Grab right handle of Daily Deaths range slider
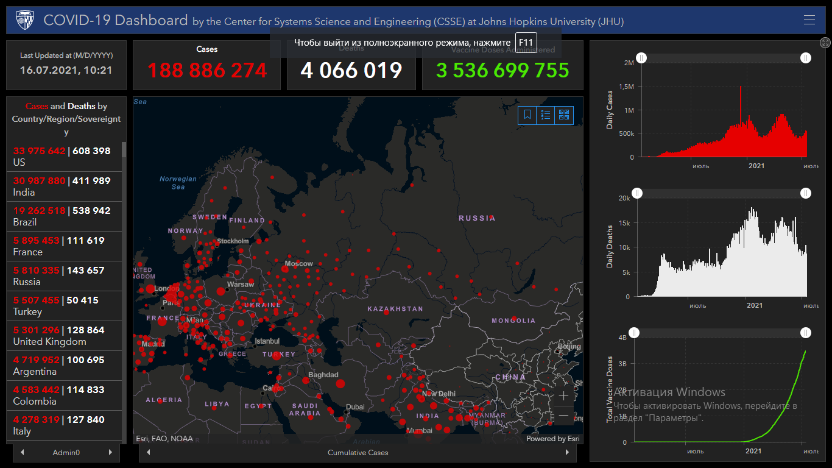The height and width of the screenshot is (468, 832). pos(805,193)
